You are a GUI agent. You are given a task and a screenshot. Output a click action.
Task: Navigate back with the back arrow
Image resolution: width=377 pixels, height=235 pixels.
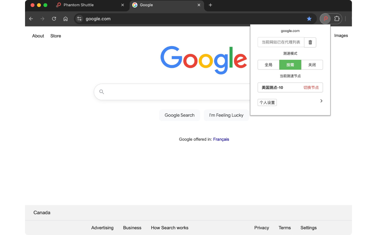31,19
